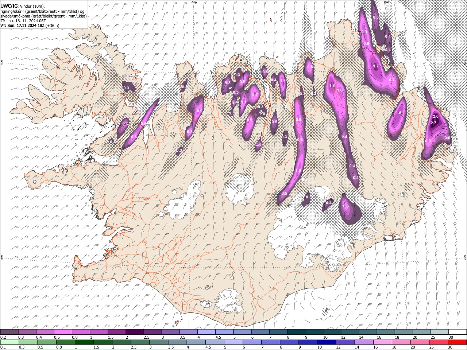Click the lavender 4–4.5 swatch in upper legend

206,332
